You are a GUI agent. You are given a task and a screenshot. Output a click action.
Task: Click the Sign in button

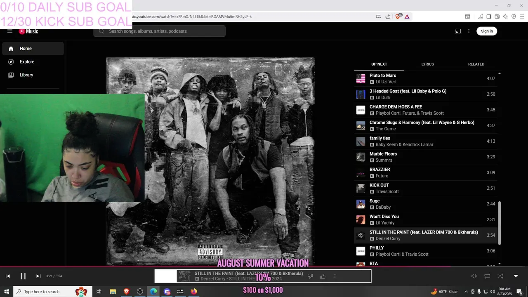487,31
